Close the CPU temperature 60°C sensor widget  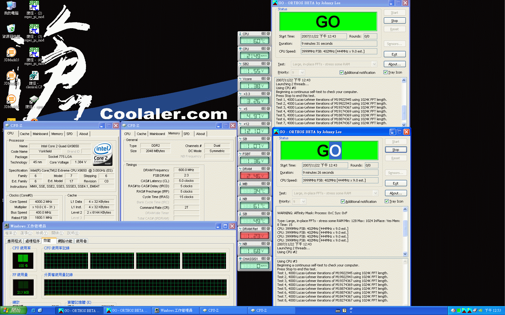coord(268,34)
